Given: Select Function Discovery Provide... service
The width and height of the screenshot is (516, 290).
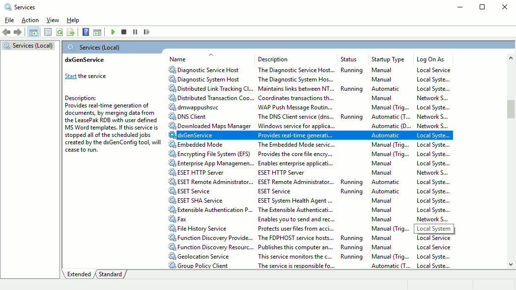Looking at the screenshot, I should (x=215, y=238).
